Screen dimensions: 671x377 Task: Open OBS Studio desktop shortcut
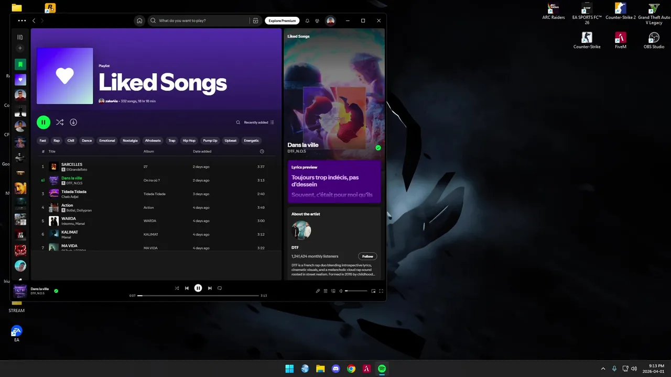click(654, 40)
